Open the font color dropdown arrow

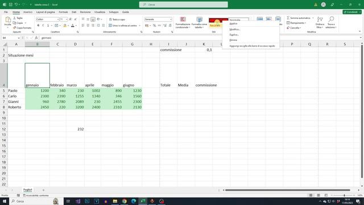(76, 26)
